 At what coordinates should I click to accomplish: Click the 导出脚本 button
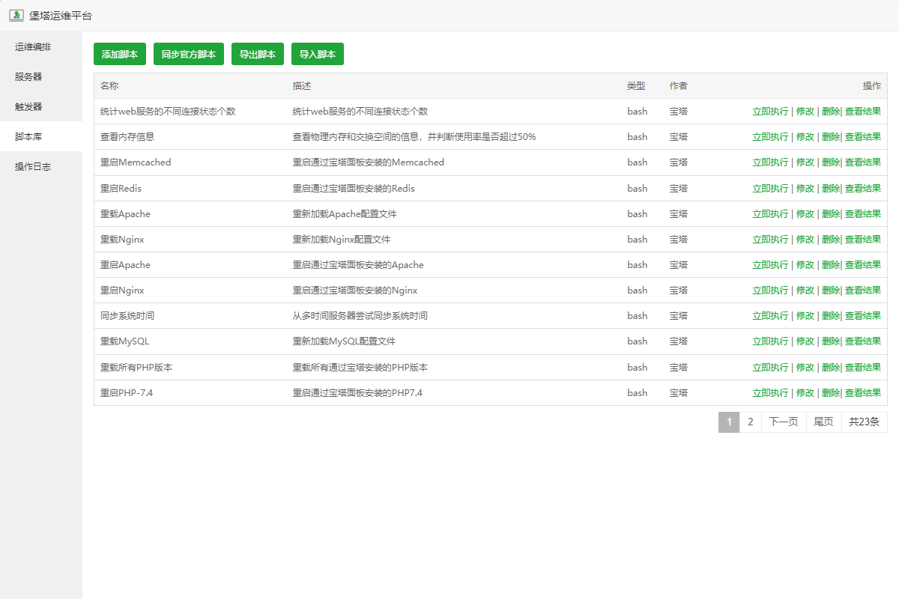point(258,54)
